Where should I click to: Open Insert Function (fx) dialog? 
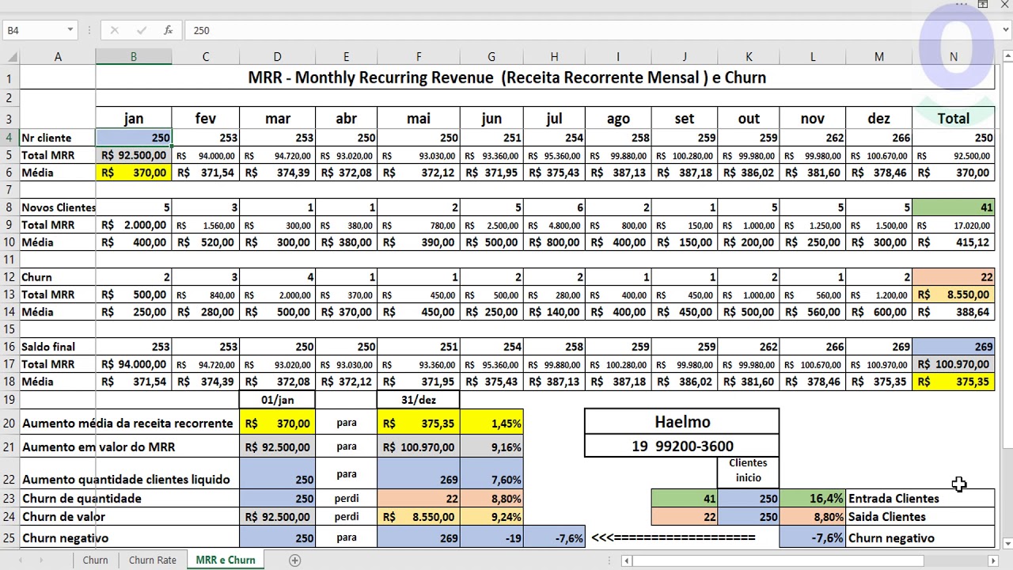tap(168, 30)
